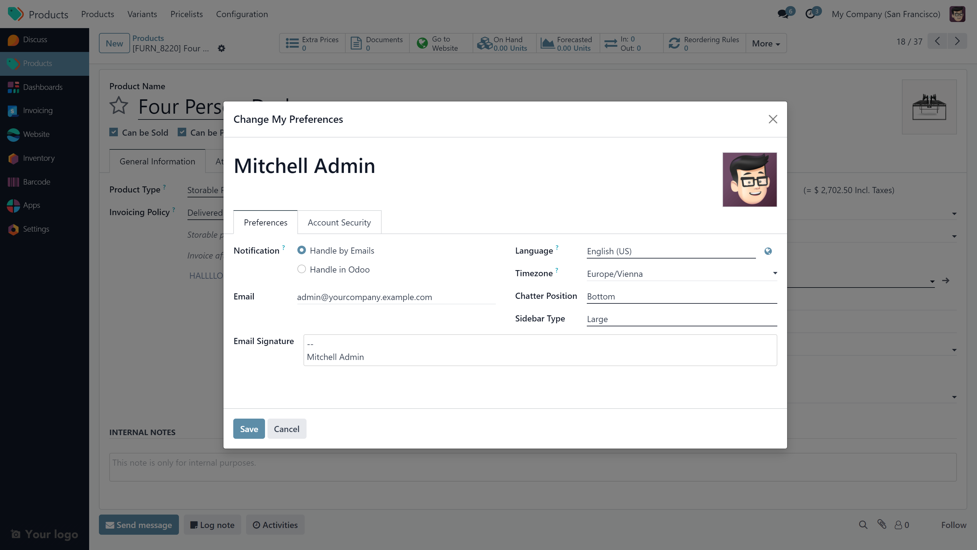Viewport: 977px width, 550px height.
Task: Click Cancel in preferences dialog
Action: click(x=286, y=429)
